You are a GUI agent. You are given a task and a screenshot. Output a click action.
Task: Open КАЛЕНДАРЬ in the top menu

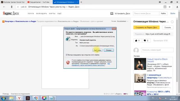coord(41,13)
